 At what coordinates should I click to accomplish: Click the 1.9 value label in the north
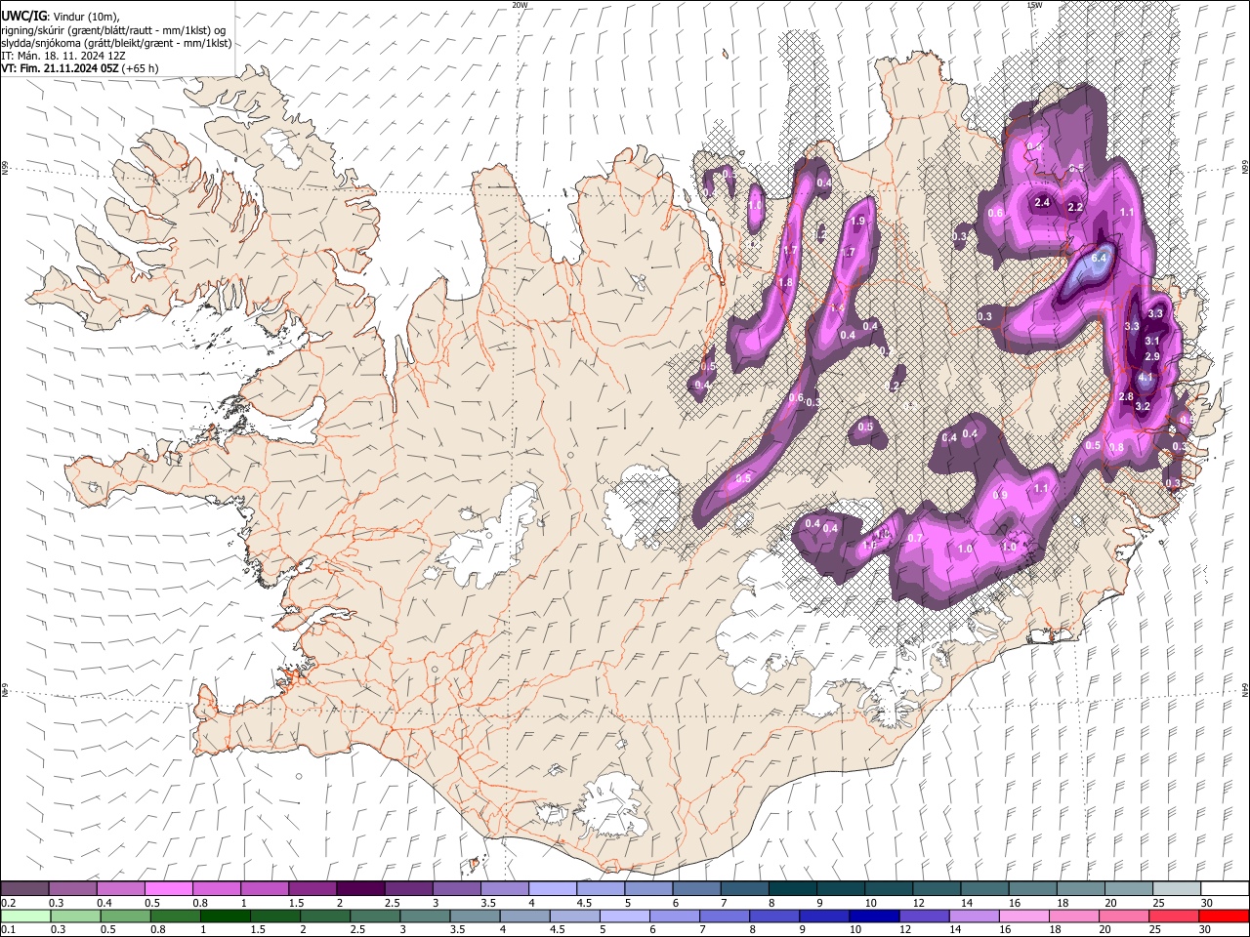coord(858,222)
